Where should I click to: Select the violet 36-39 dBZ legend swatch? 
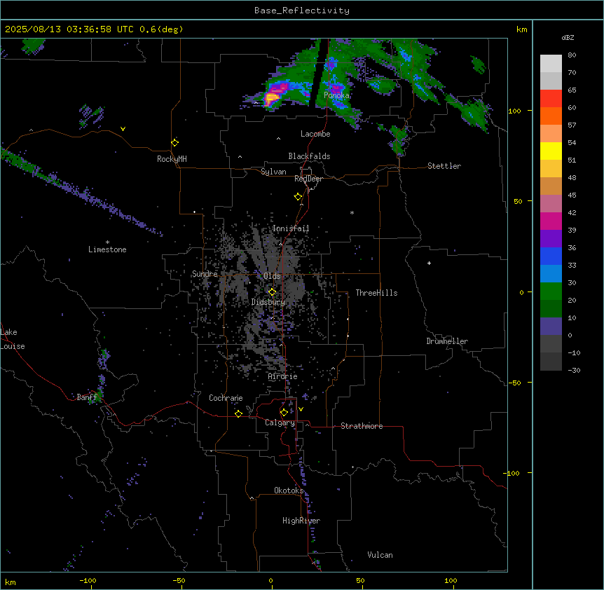coord(551,239)
